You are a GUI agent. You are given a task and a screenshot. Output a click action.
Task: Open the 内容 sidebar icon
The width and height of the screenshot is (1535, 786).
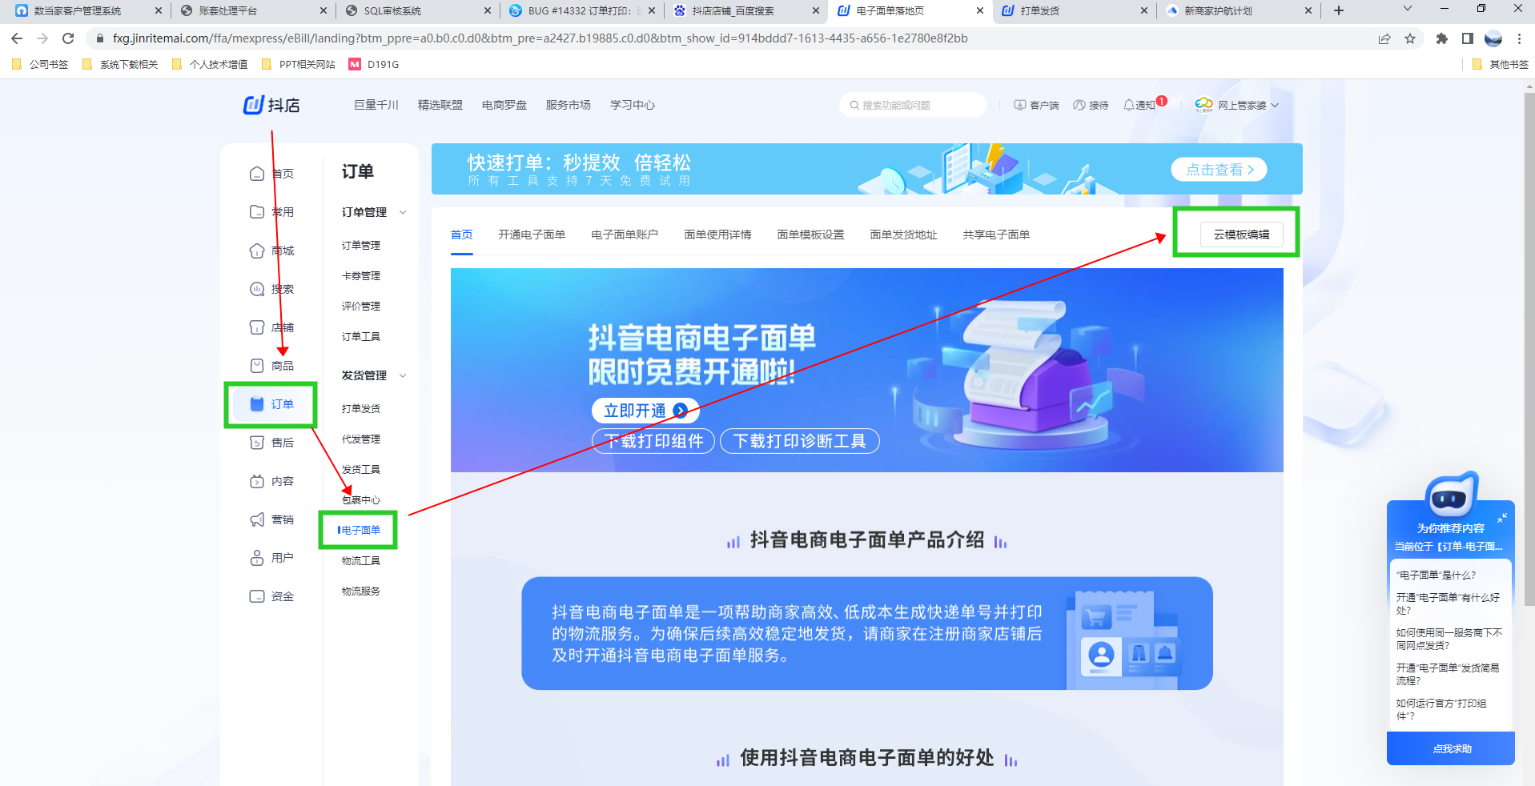tap(257, 481)
